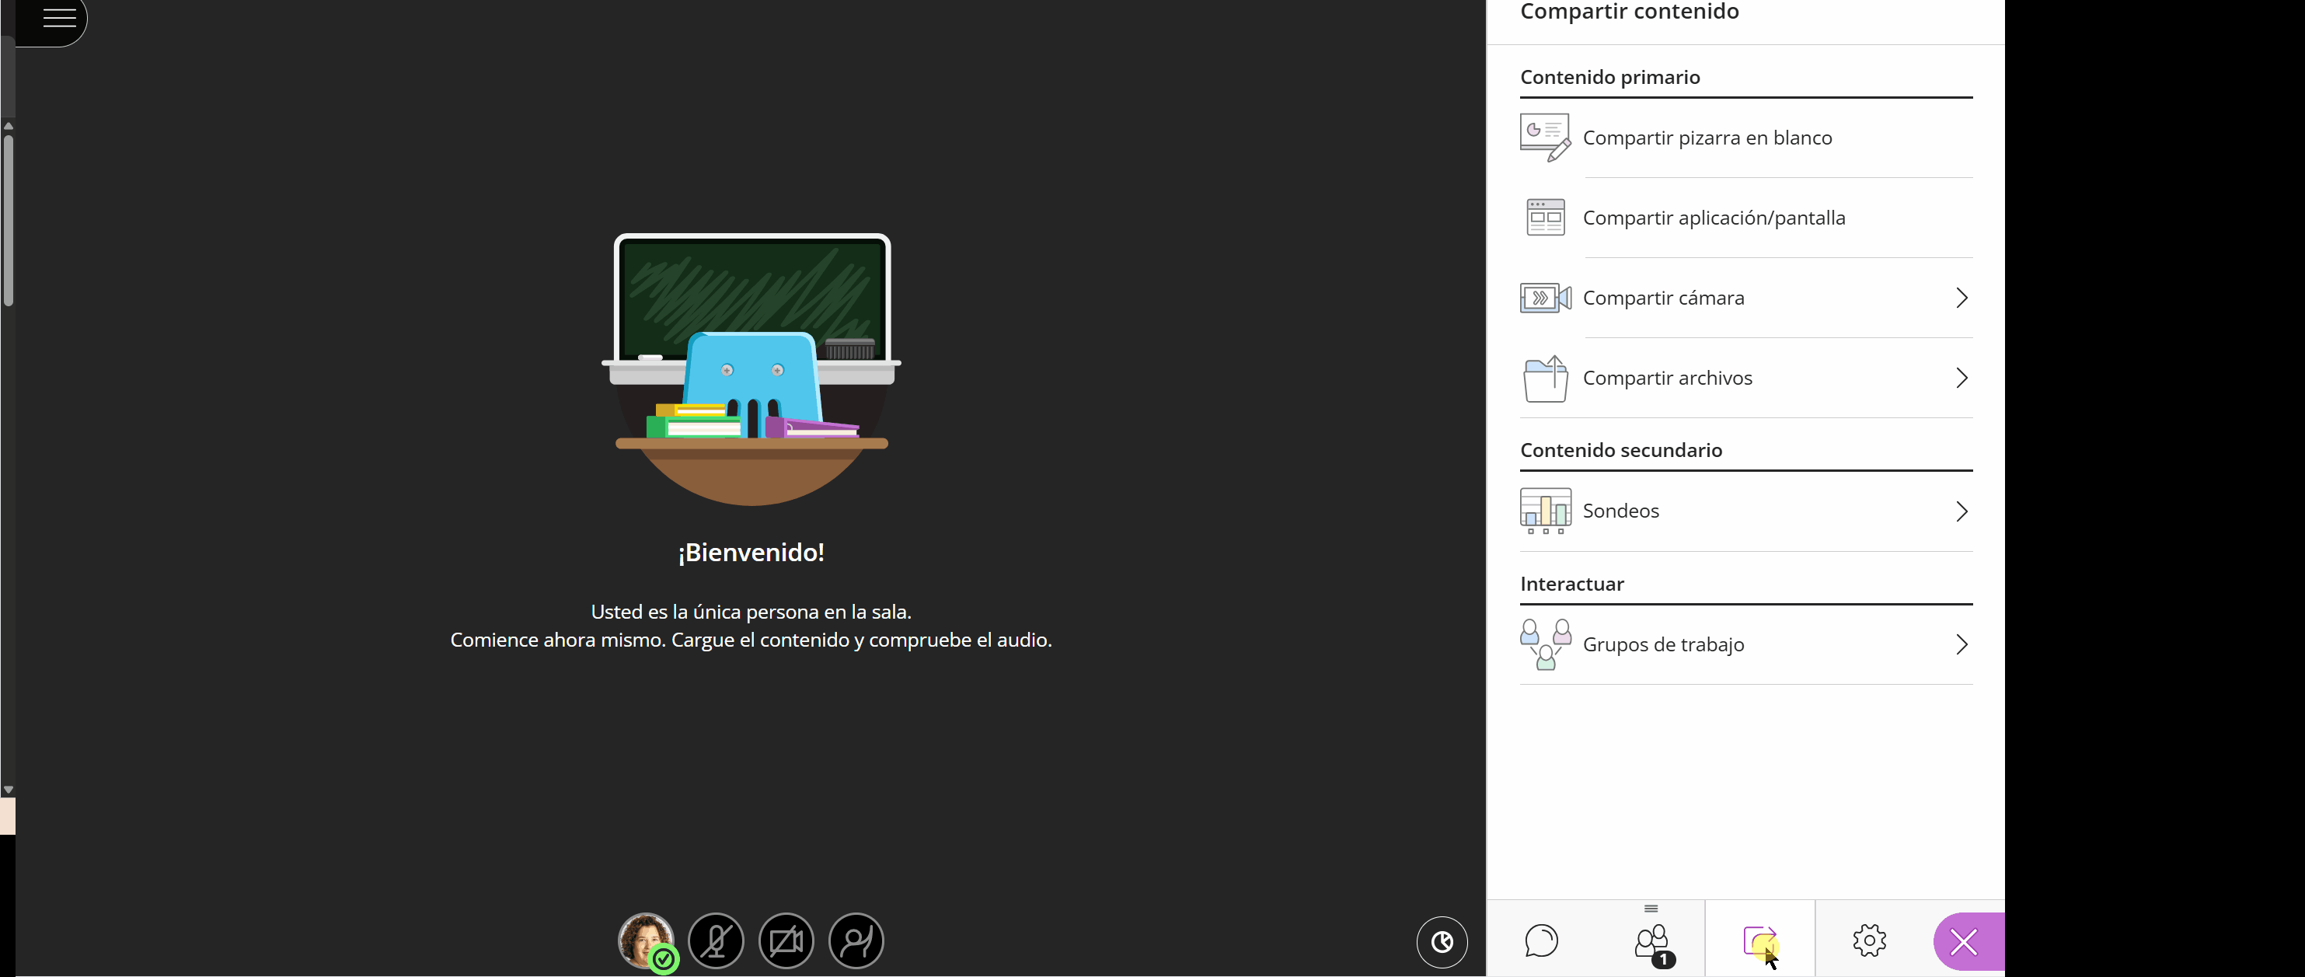Expand Compartir archivos chevron

pyautogui.click(x=1962, y=379)
